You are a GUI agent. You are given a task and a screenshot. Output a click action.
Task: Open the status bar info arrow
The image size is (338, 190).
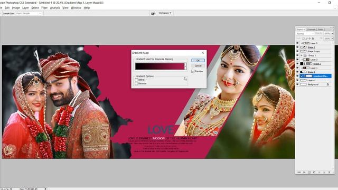coord(46,189)
